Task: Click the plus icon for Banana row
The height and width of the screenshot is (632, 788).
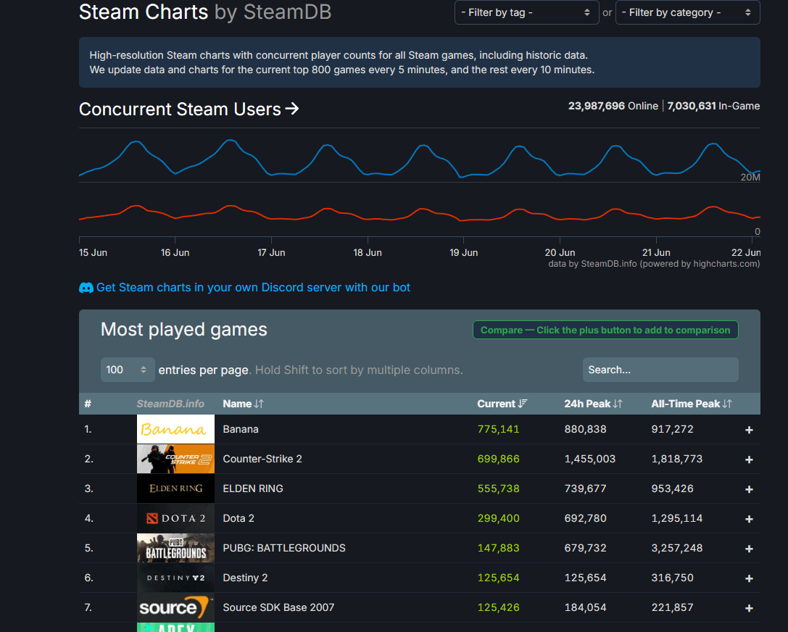Action: point(749,430)
